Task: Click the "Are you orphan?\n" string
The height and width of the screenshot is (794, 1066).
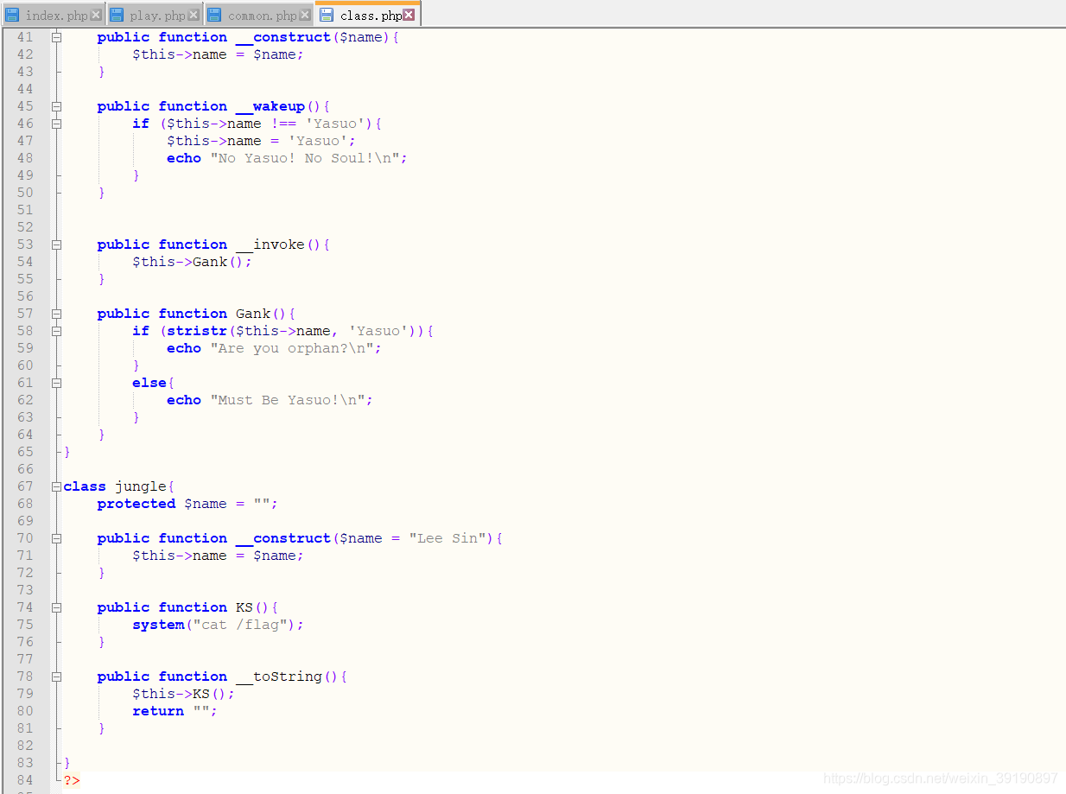Action: [292, 348]
